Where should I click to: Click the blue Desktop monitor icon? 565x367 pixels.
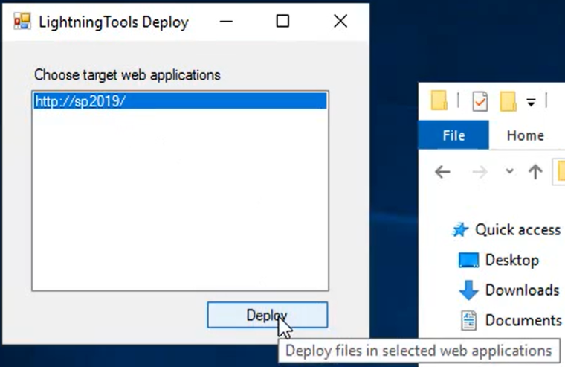(x=469, y=260)
